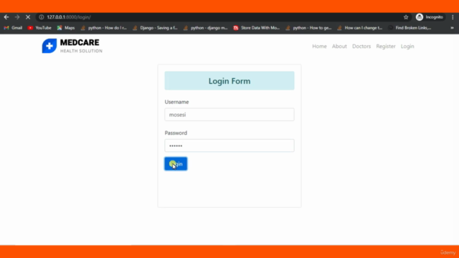Image resolution: width=459 pixels, height=258 pixels.
Task: Bookmark this page with the star icon
Action: [x=406, y=17]
